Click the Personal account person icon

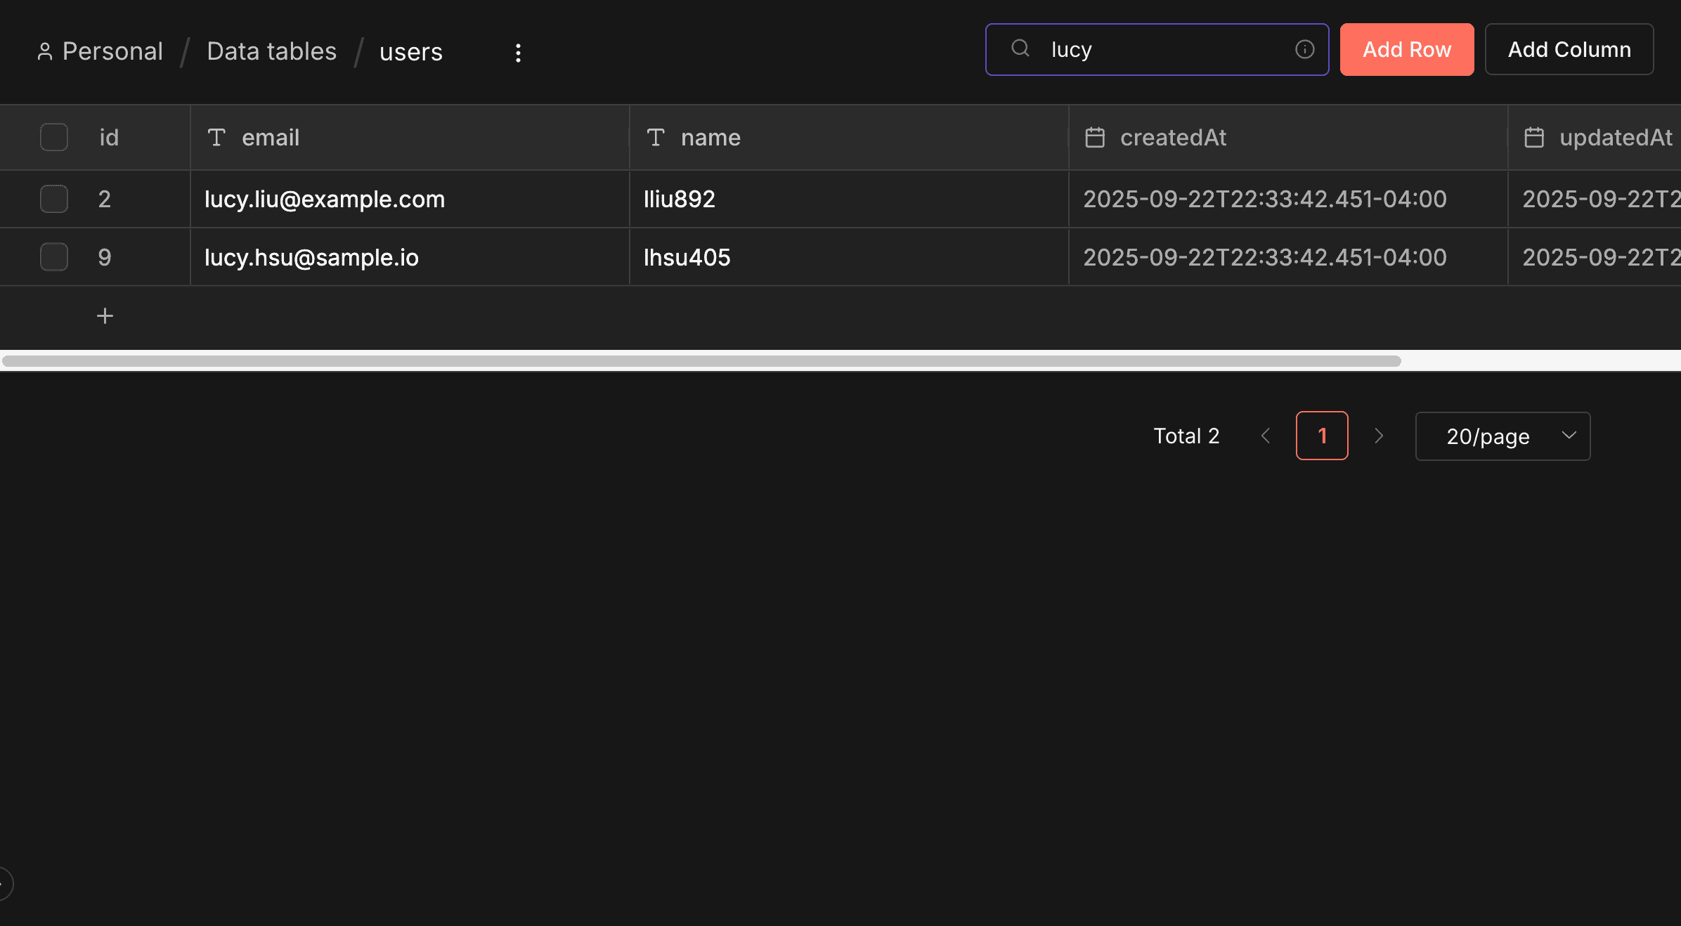coord(46,51)
